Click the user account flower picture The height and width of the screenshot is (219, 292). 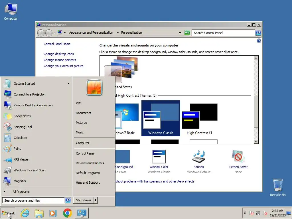(x=94, y=87)
